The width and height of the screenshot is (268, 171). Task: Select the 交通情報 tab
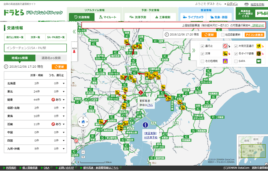coord(82,17)
